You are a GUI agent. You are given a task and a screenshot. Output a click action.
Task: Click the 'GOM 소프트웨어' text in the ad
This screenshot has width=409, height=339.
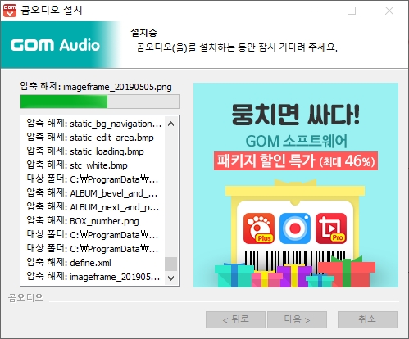[297, 141]
